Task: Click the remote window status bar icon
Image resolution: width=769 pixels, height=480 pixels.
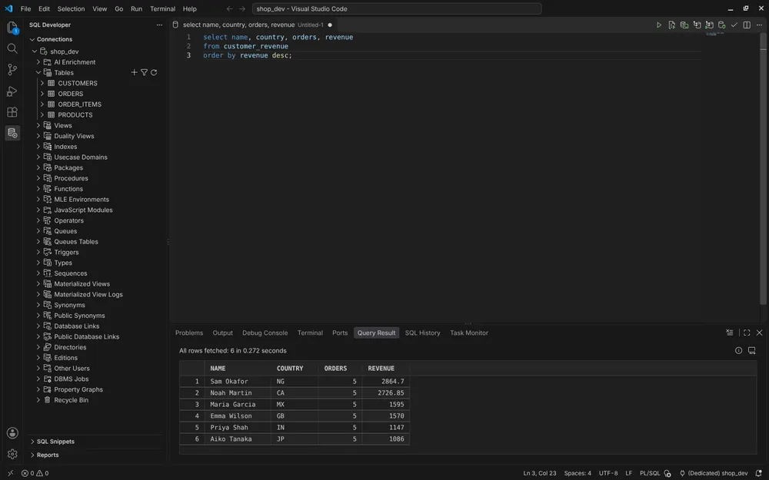Action: point(10,473)
